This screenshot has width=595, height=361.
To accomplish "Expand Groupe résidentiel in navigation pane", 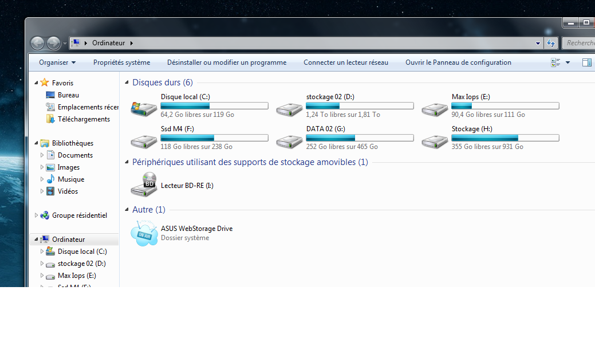I will (x=37, y=215).
